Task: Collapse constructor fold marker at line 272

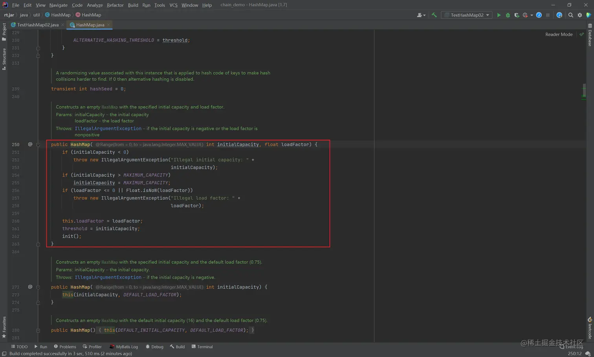Action: pyautogui.click(x=38, y=287)
